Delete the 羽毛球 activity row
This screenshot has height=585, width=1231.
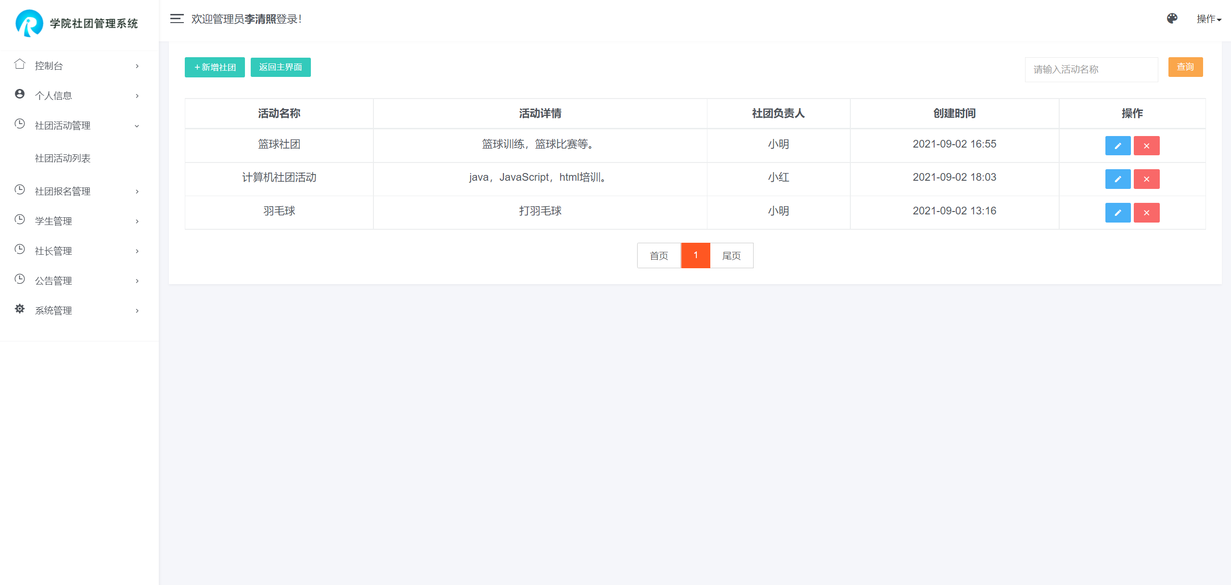[x=1146, y=212]
